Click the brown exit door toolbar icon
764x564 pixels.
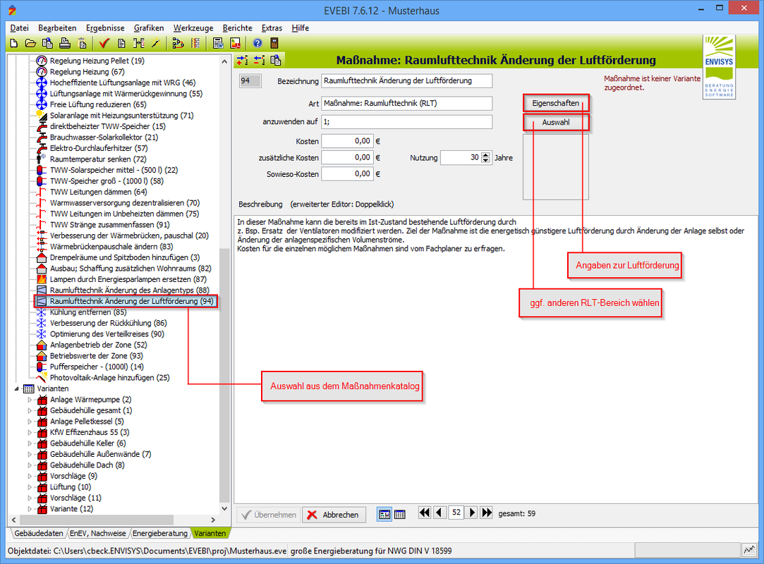(274, 44)
